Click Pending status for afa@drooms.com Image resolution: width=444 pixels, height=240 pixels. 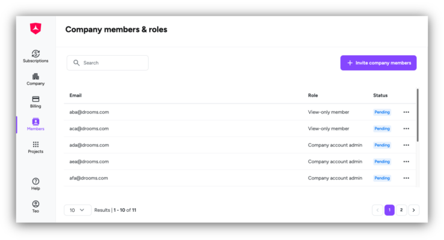click(x=382, y=178)
